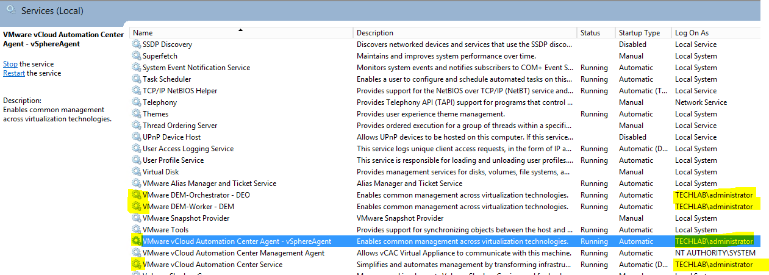Select the VMware Tools service name
Image resolution: width=769 pixels, height=275 pixels.
(x=165, y=230)
